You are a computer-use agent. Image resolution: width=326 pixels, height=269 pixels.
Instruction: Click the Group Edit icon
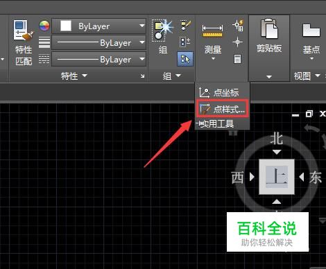point(185,42)
